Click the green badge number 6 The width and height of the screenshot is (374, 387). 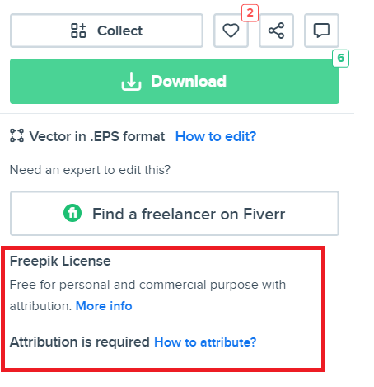coord(340,59)
